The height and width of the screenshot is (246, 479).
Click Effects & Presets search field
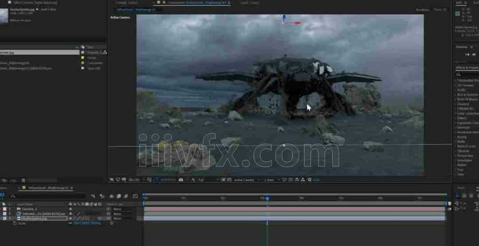[467, 74]
